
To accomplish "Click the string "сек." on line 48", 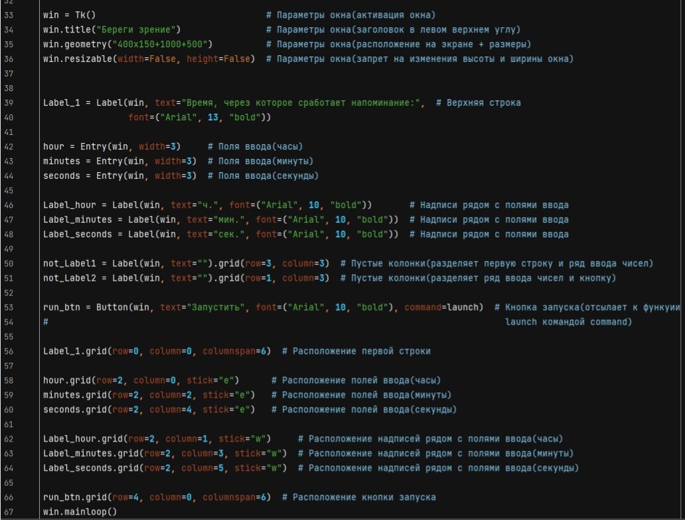I will (229, 235).
